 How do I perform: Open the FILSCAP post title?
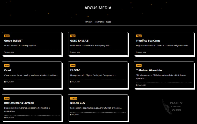(x=75, y=70)
